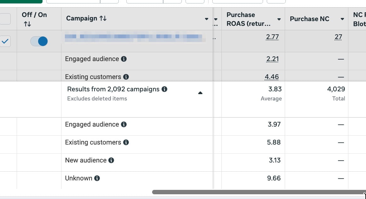The width and height of the screenshot is (366, 199).
Task: Open info icon next to Results from 2,092 campaigns
Action: (x=164, y=89)
